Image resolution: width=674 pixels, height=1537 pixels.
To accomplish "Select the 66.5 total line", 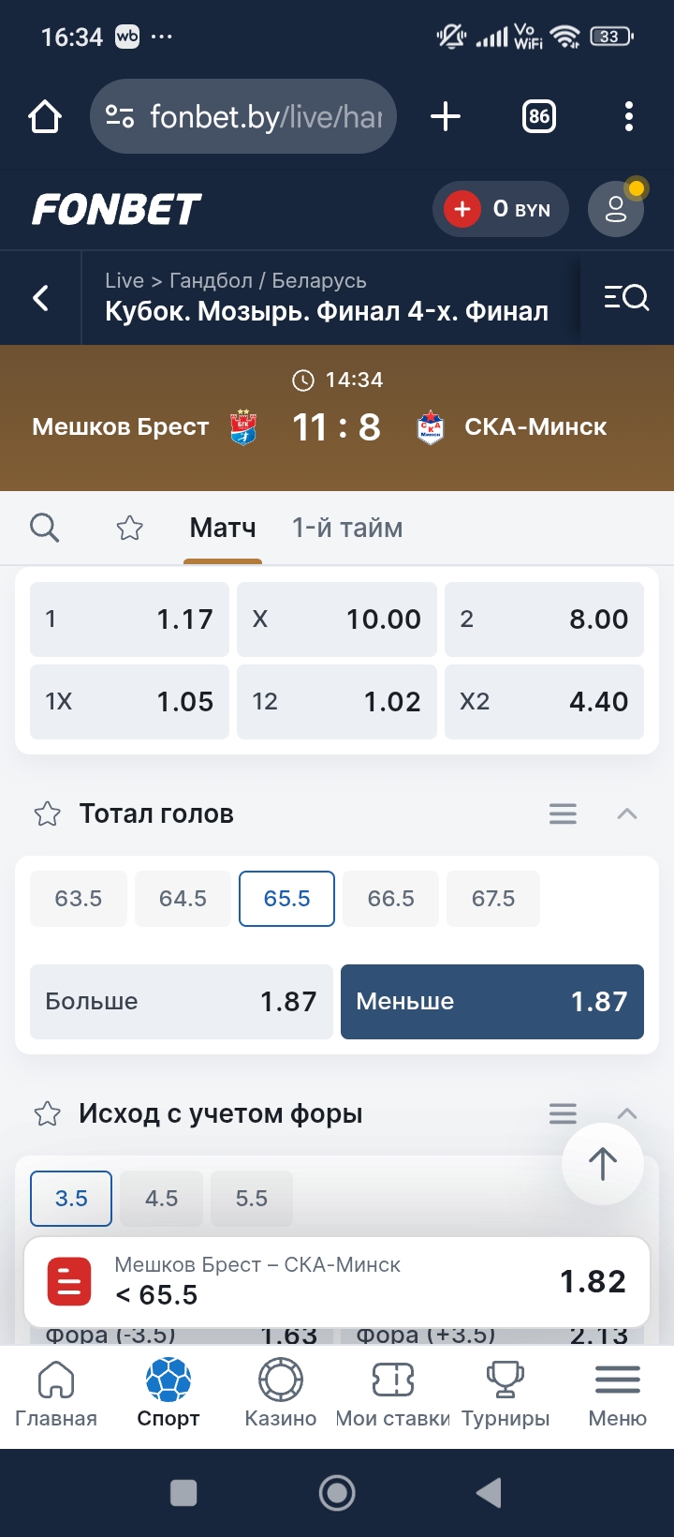I will point(390,899).
